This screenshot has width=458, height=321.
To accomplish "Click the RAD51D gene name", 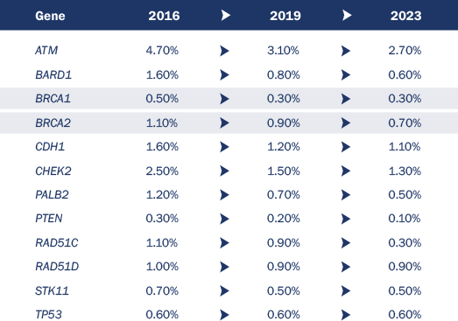I will click(x=57, y=267).
